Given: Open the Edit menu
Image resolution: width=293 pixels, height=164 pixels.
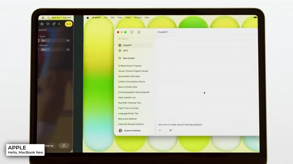Looking at the screenshot, I should point(112,17).
